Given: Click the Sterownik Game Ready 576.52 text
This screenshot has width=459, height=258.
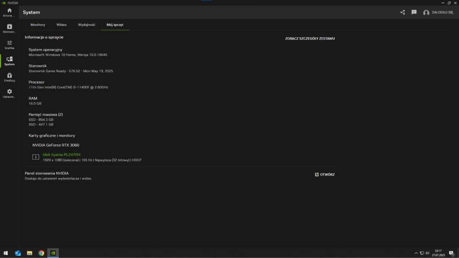Looking at the screenshot, I should [x=71, y=71].
